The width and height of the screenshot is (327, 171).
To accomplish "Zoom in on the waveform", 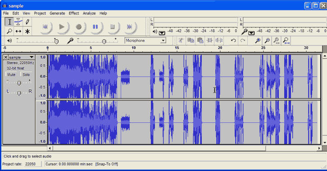I will pos(258,40).
